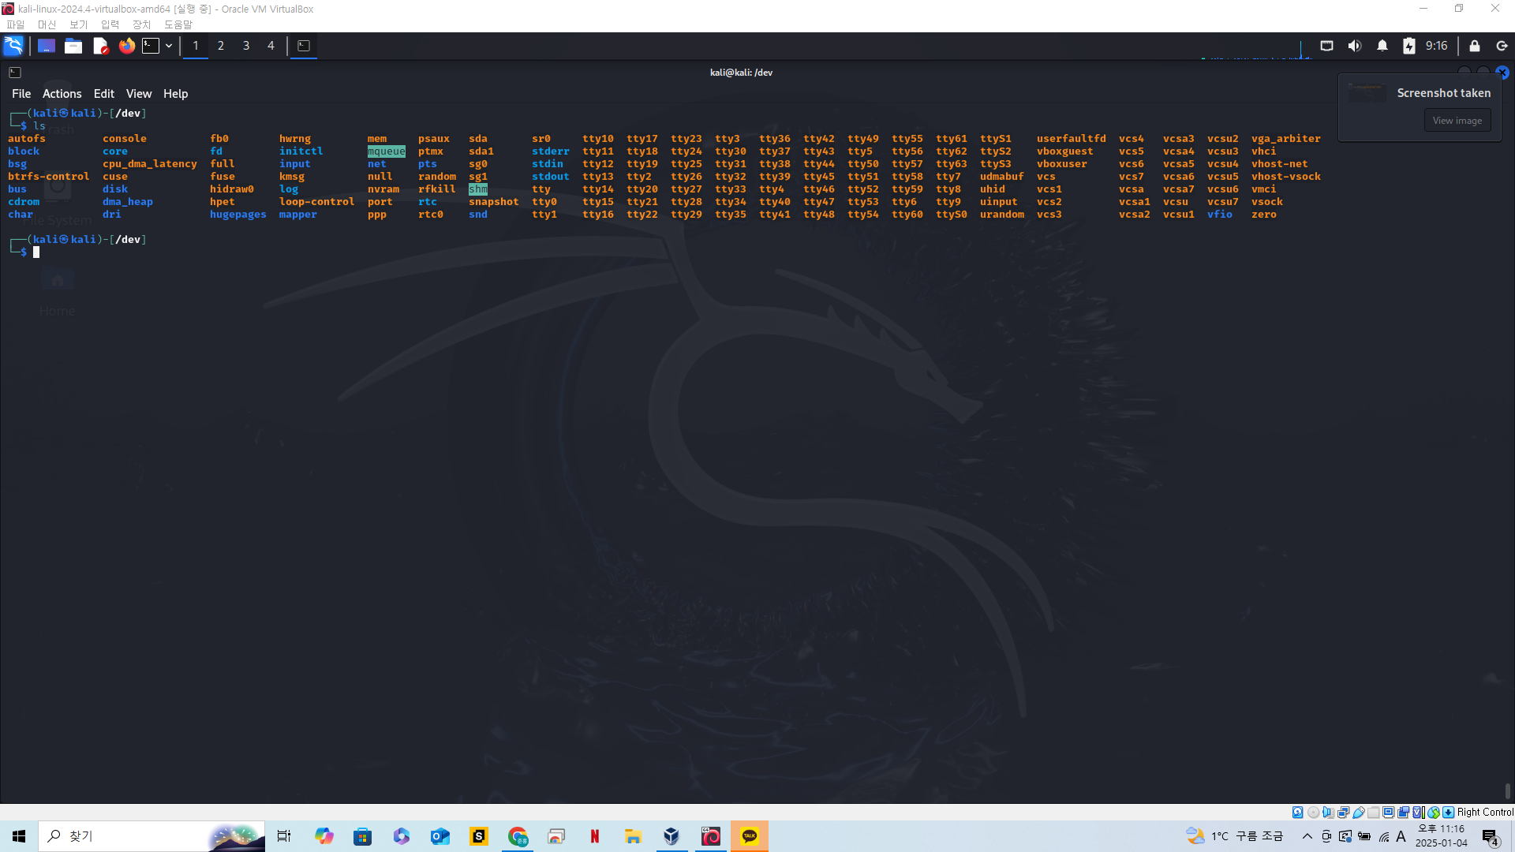Open the text editor panel icon
The image size is (1515, 852).
click(x=100, y=46)
